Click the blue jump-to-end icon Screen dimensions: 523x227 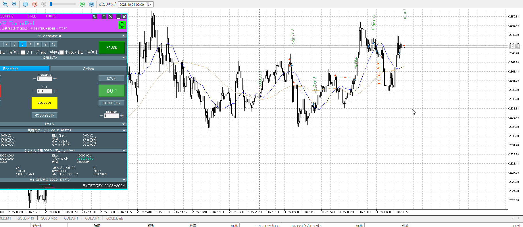click(92, 4)
